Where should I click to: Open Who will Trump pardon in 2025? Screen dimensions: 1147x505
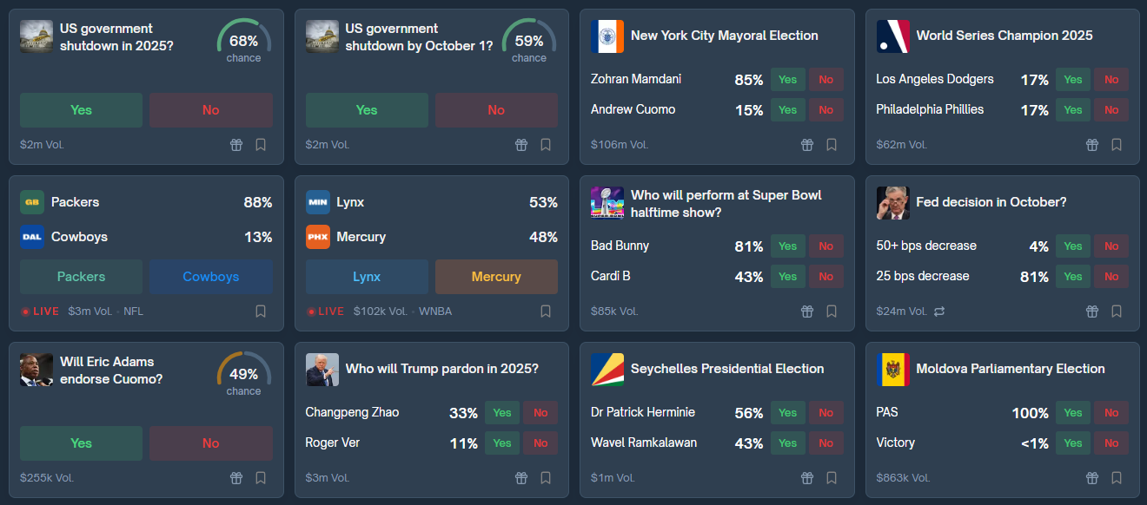(441, 369)
